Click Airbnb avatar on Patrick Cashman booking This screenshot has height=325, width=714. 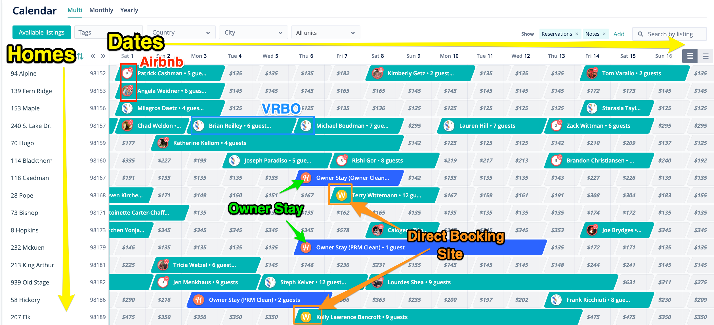(127, 73)
